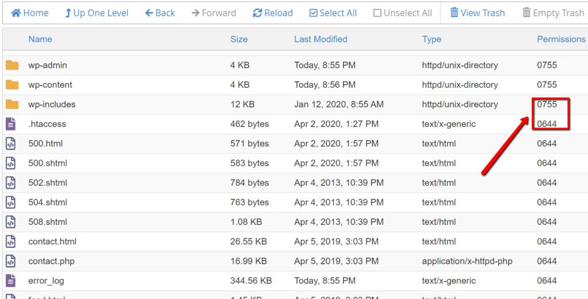This screenshot has width=588, height=299.
Task: Click text/x-generic type of .htaccess
Action: 449,124
